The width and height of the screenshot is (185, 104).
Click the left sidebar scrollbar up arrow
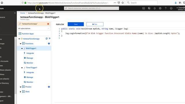coord(15,38)
